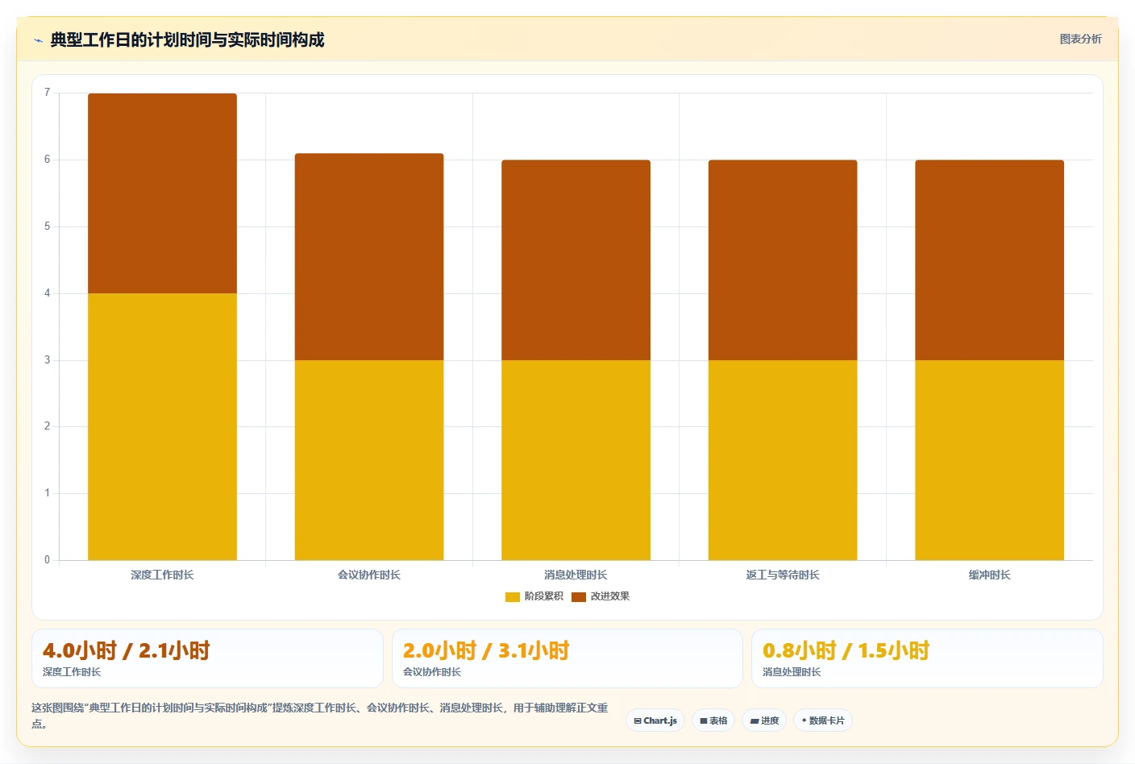The image size is (1135, 764).
Task: Click the y-axis tick label 3
Action: click(x=47, y=360)
